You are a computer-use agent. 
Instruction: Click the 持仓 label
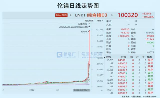pyautogui.click(x=108, y=49)
